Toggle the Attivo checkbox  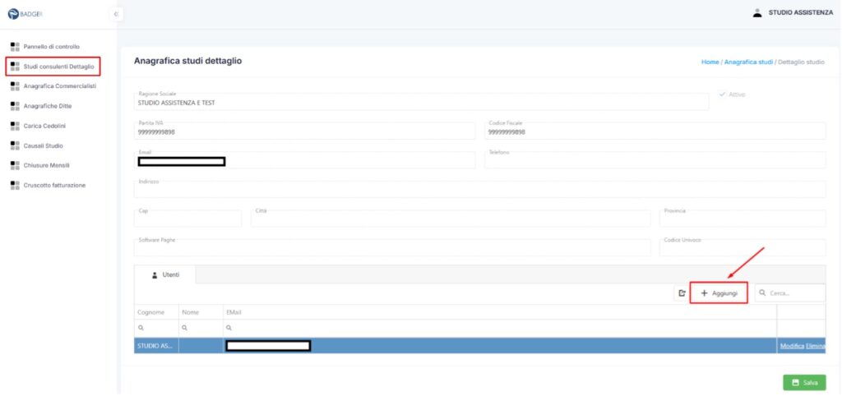click(x=723, y=94)
